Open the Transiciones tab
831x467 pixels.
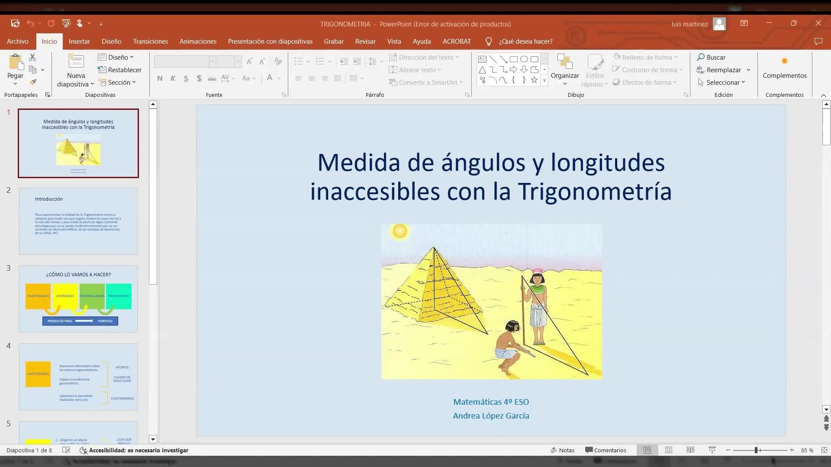[x=150, y=42]
